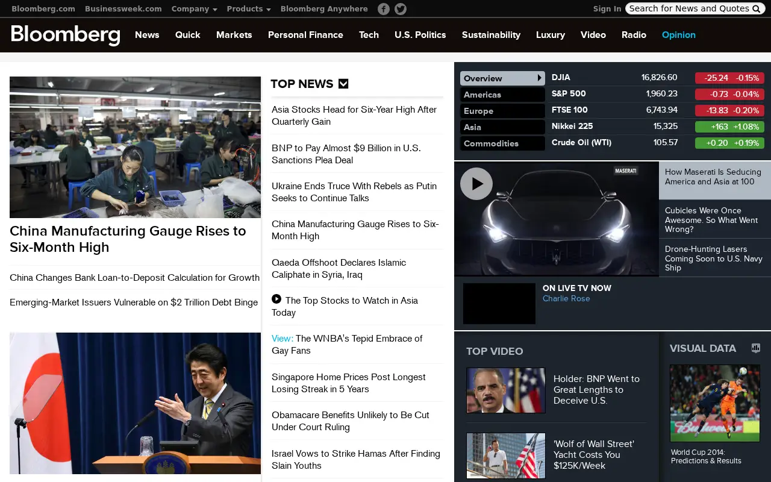Click the search magnifier icon
771x482 pixels.
pyautogui.click(x=757, y=8)
